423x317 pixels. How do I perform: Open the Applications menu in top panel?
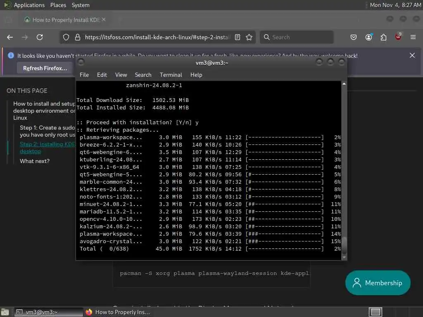(29, 5)
